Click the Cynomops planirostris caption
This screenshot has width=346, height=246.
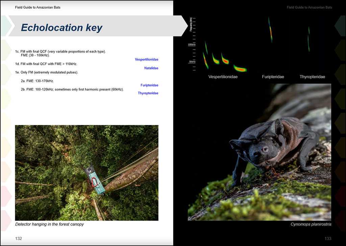click(311, 224)
